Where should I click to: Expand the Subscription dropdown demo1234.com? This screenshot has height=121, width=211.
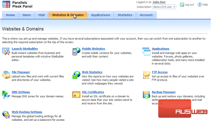pos(164,7)
